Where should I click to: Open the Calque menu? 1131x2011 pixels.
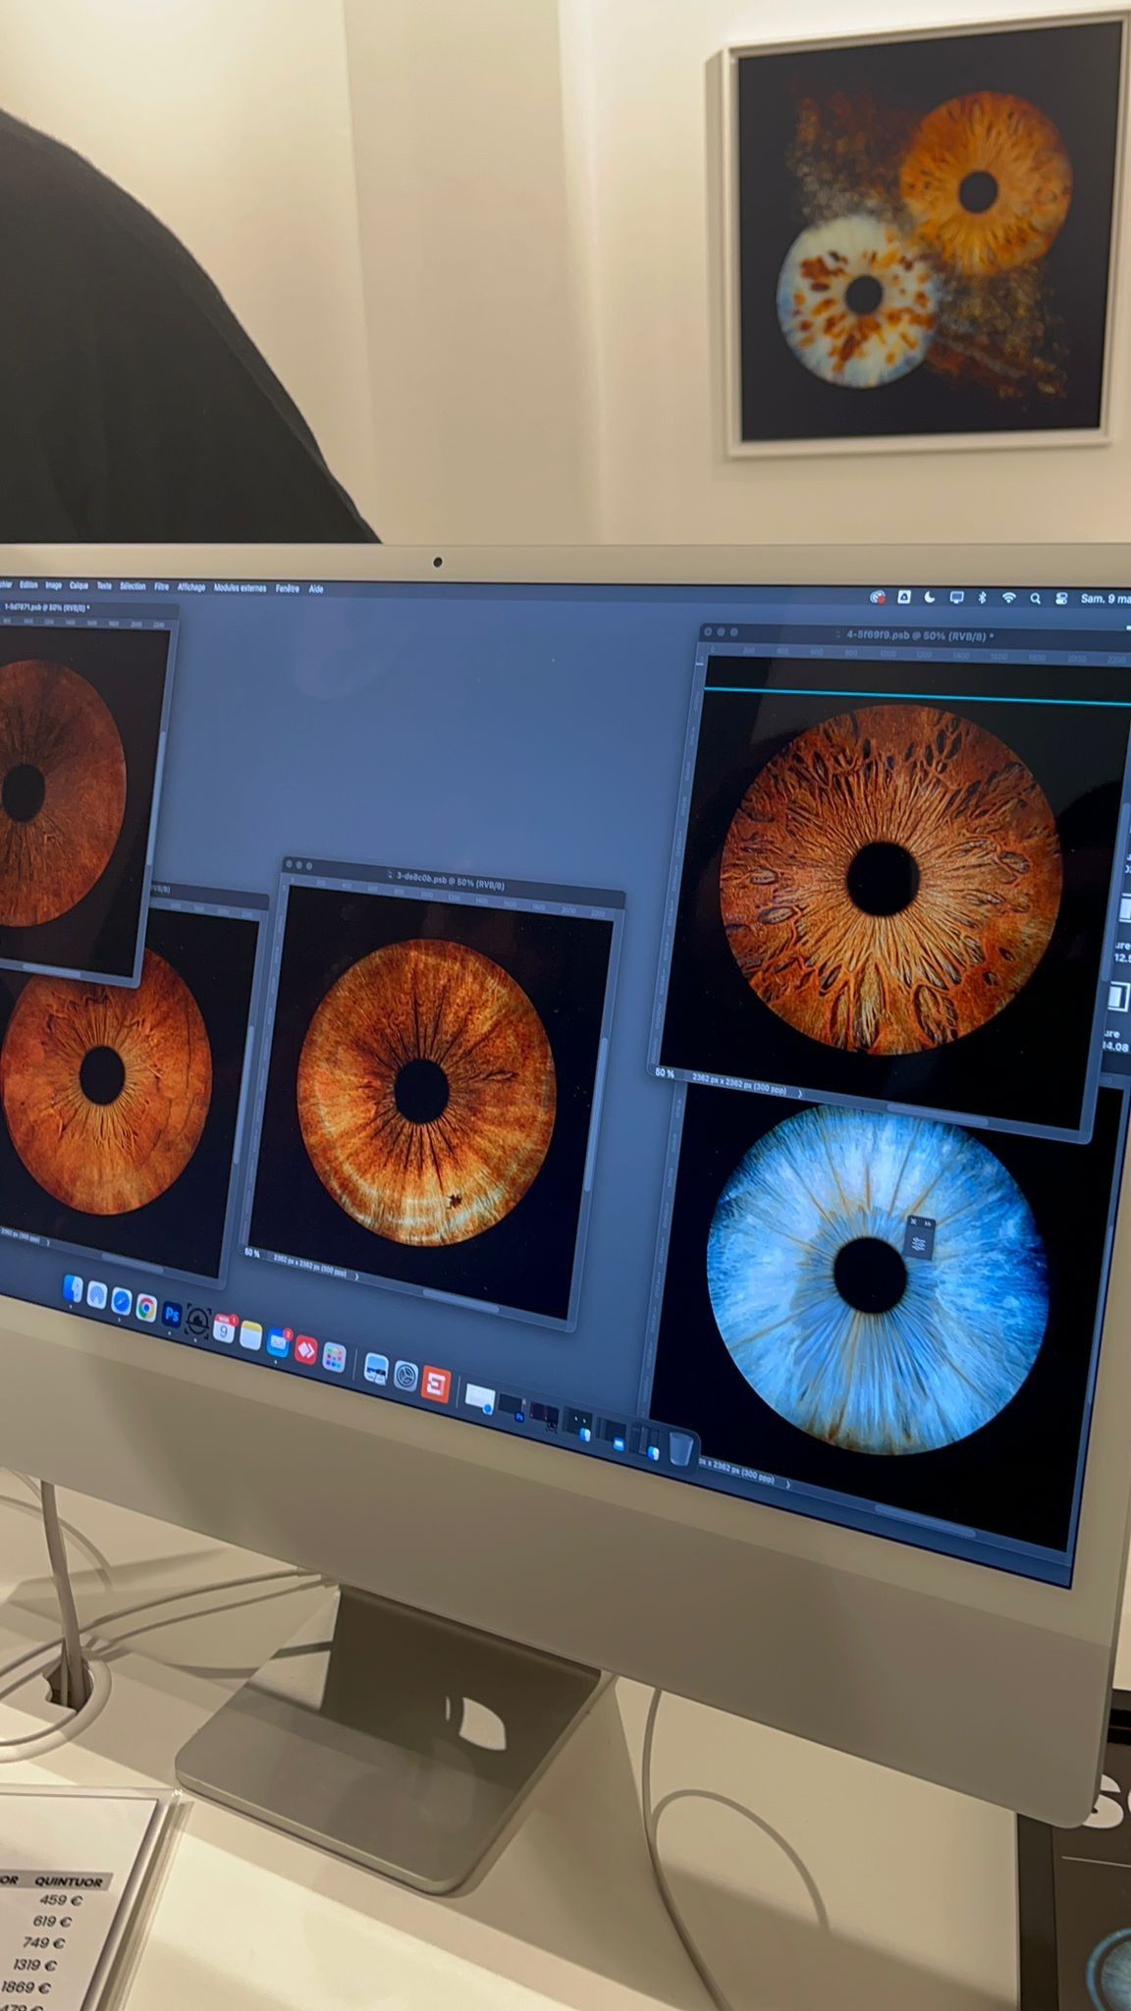coord(79,585)
